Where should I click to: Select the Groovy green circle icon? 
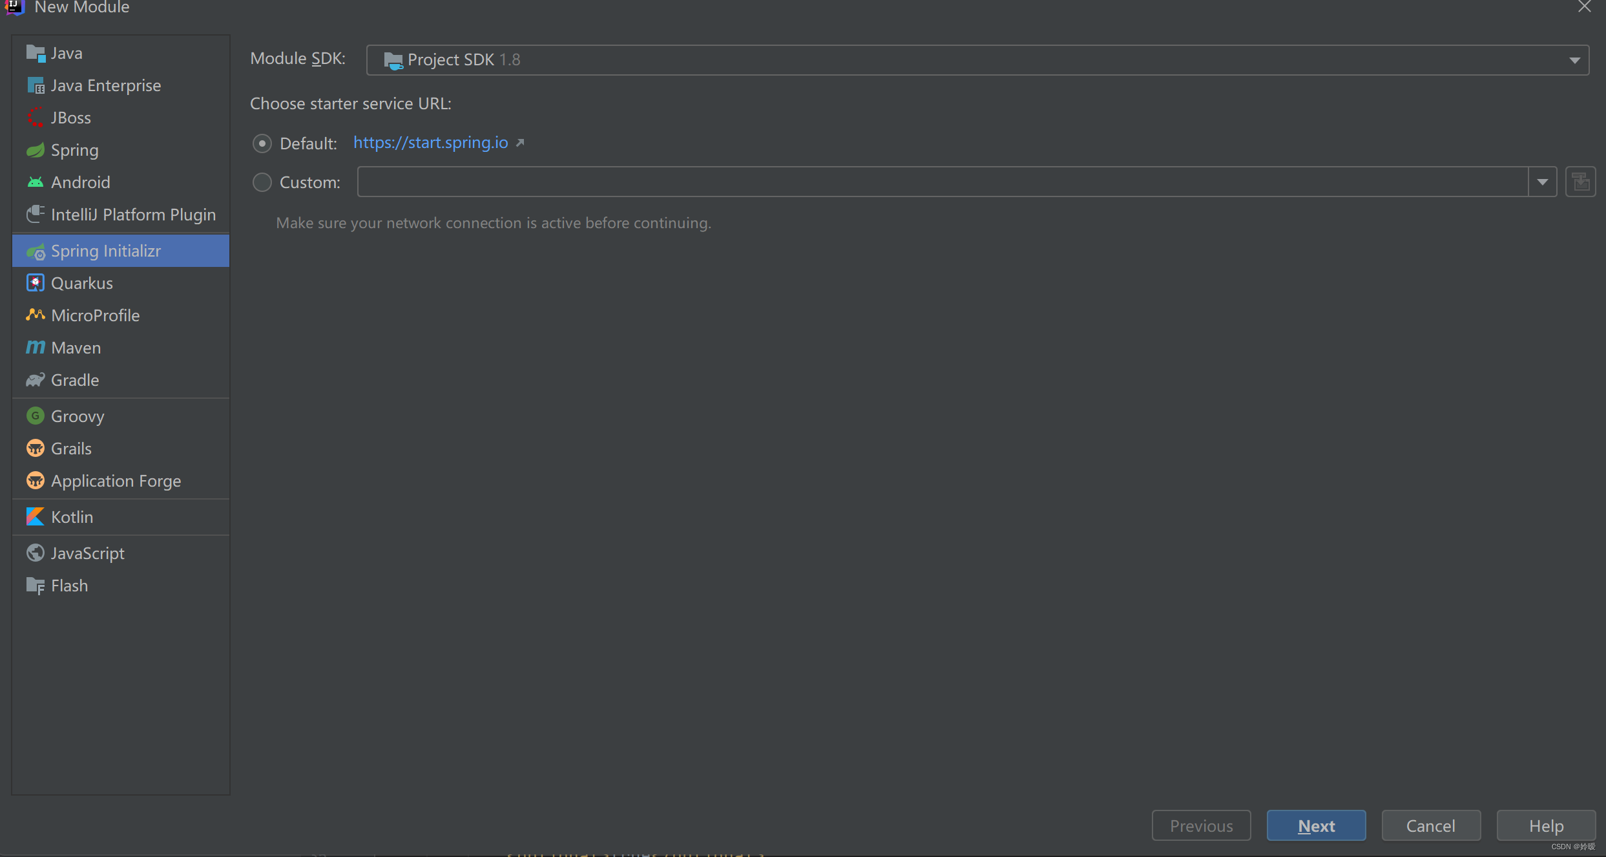35,416
